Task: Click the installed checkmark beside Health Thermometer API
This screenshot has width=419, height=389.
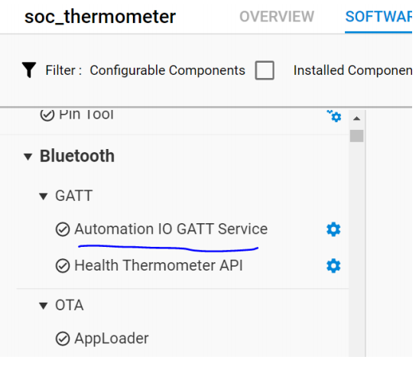Action: click(63, 266)
